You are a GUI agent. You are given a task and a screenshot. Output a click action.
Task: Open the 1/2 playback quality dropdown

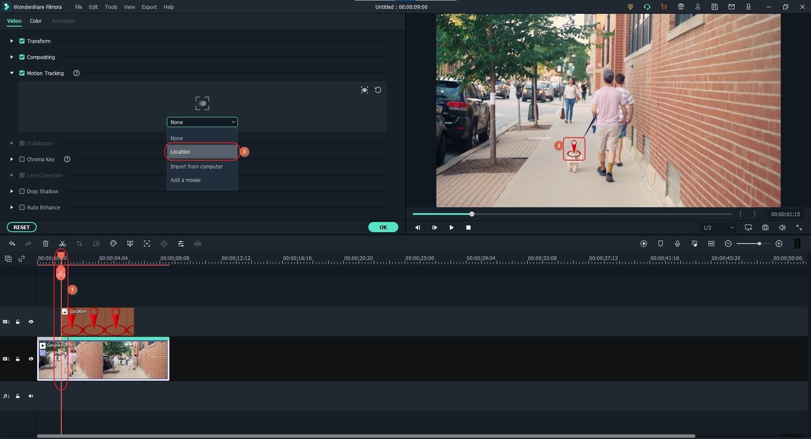(x=717, y=228)
